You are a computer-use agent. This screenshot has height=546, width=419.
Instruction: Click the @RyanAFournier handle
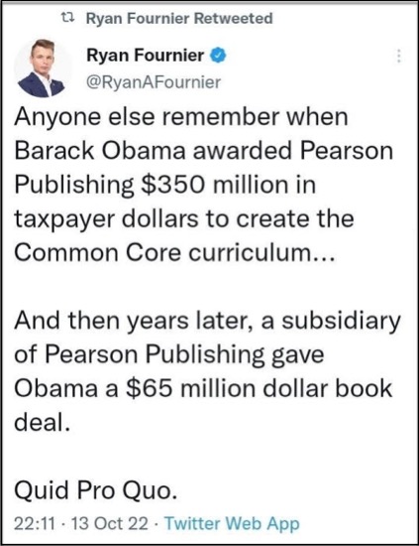tap(154, 82)
